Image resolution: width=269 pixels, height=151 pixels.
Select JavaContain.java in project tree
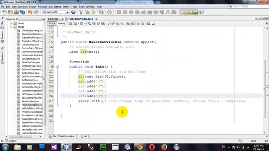tap(30, 101)
